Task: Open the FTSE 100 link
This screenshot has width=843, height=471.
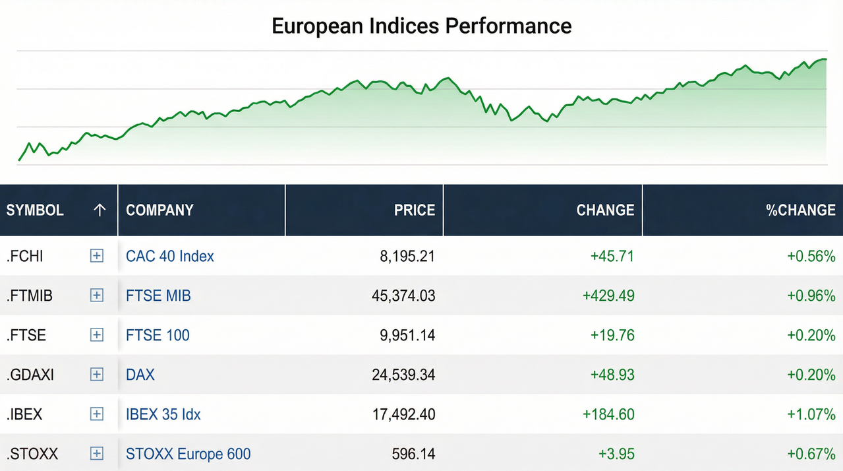Action: coord(158,335)
